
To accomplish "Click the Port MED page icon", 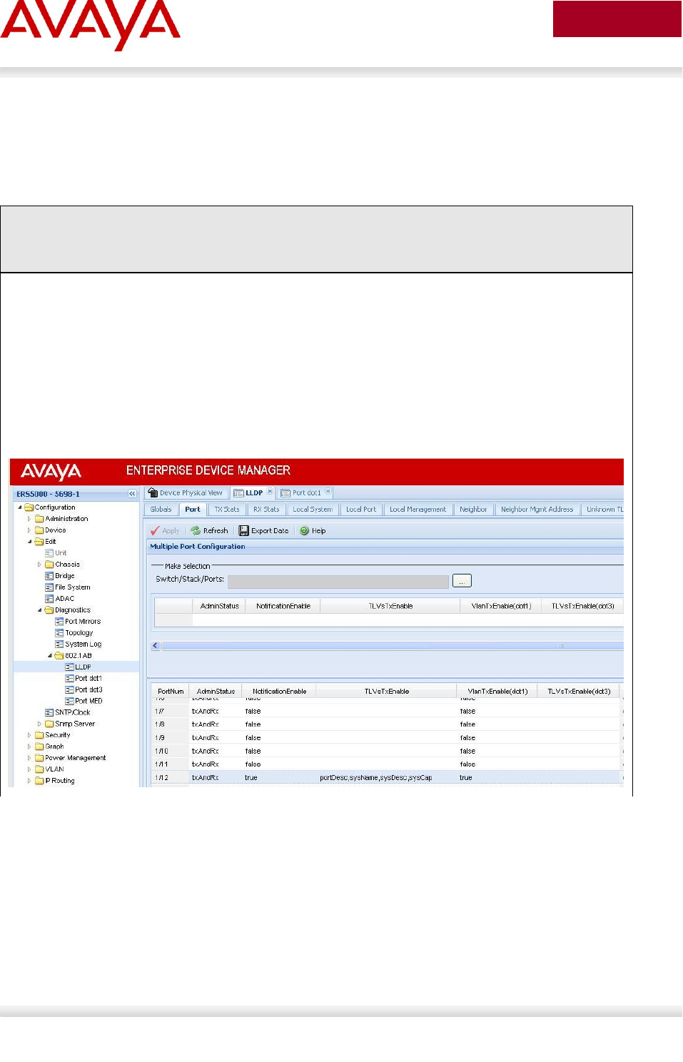I will pos(69,702).
